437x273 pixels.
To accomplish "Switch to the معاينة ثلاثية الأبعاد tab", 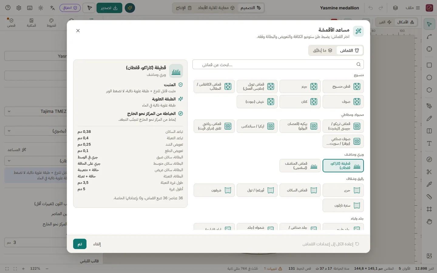I will [x=216, y=8].
